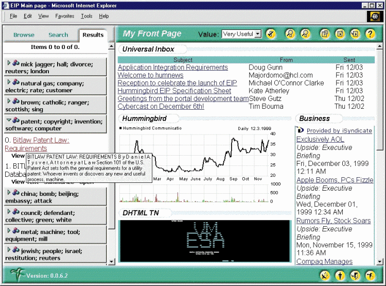Open the Favorites menu
Screen dimensions: 386x286
[x=64, y=16]
